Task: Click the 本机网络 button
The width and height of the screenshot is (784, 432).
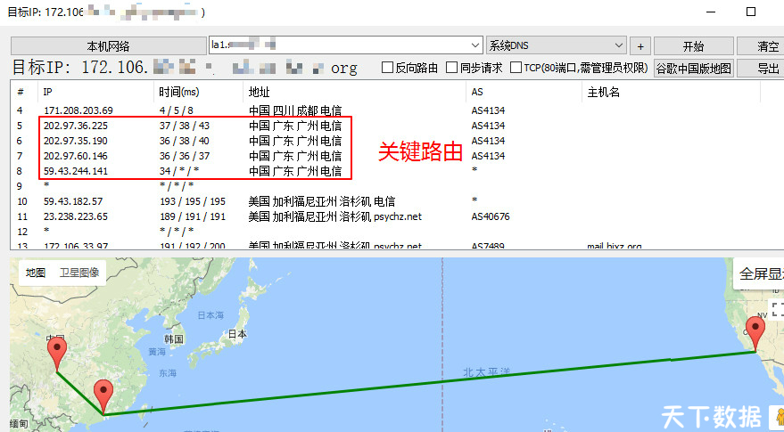Action: 108,46
